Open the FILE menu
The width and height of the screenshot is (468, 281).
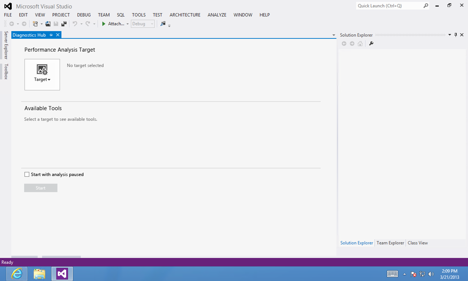click(x=8, y=15)
